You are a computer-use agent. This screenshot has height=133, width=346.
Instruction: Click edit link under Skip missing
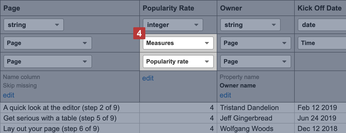coord(9,95)
